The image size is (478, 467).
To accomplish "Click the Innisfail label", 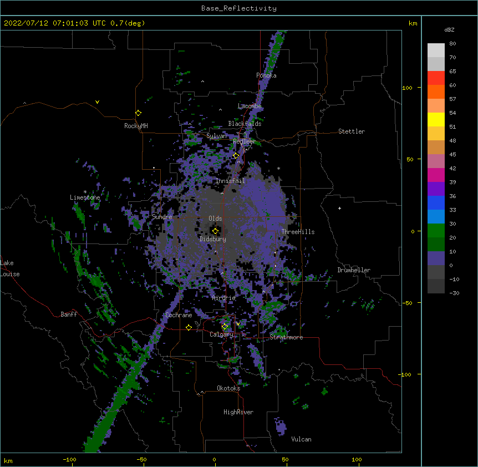I will click(x=231, y=181).
